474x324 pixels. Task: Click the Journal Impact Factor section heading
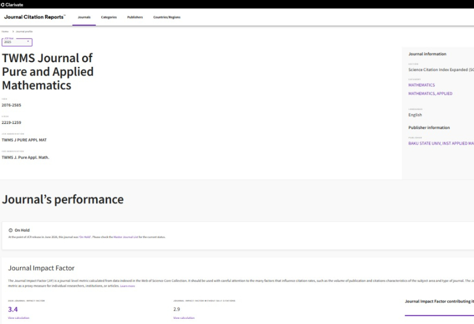(42, 268)
